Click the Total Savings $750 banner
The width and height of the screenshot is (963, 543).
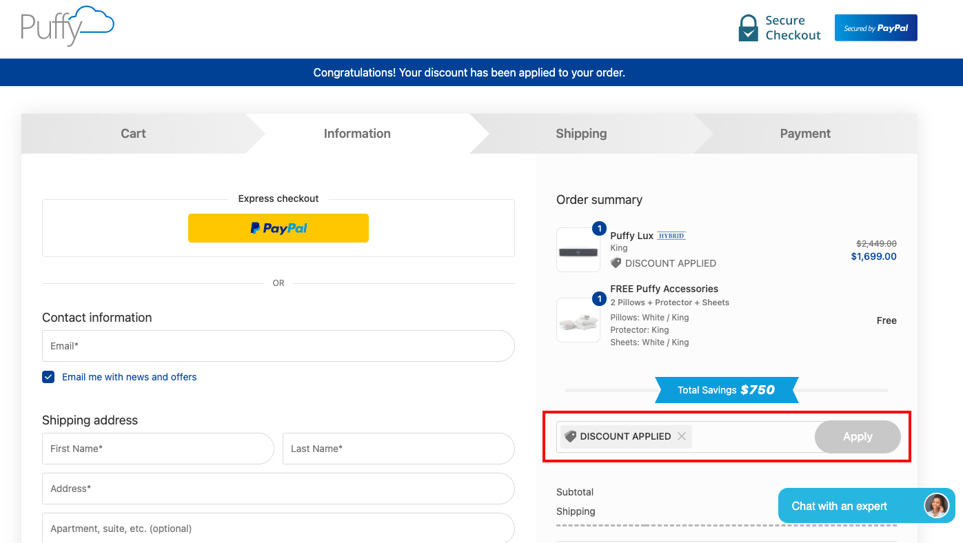(x=727, y=390)
